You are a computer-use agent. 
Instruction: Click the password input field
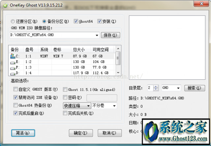coord(102,98)
